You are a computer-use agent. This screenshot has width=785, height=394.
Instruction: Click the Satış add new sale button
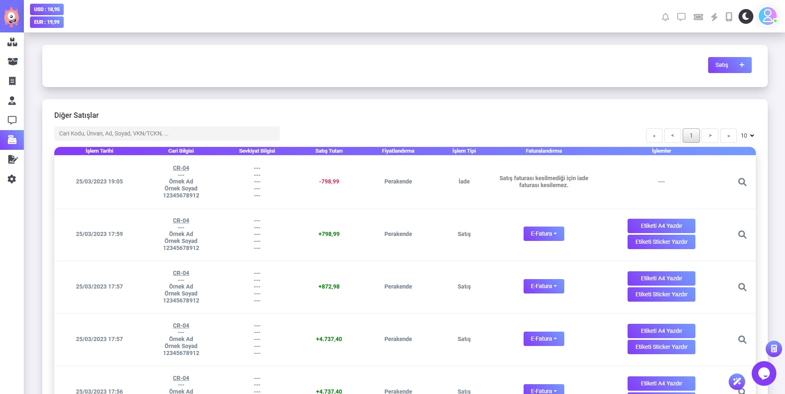point(730,65)
